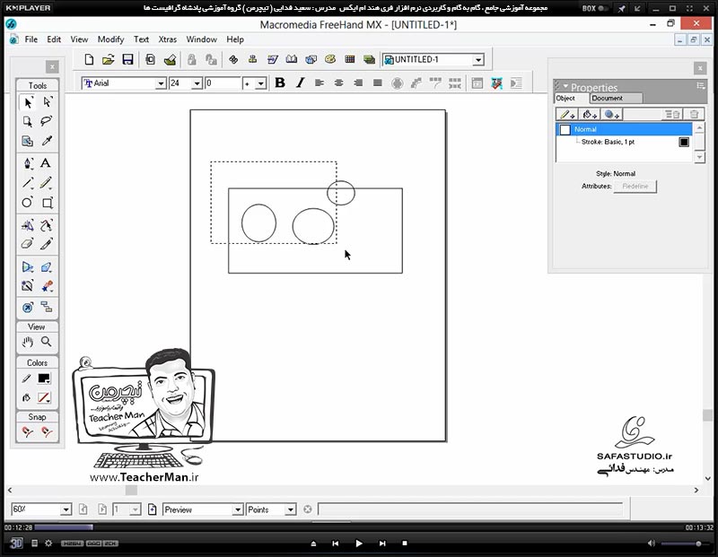Align text left
Image resolution: width=718 pixels, height=557 pixels.
coord(320,83)
